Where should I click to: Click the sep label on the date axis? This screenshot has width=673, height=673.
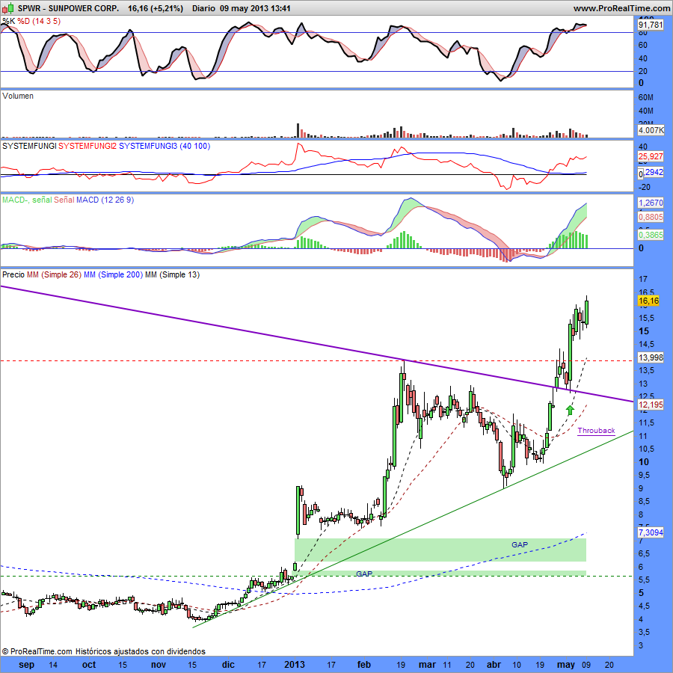coord(27,665)
